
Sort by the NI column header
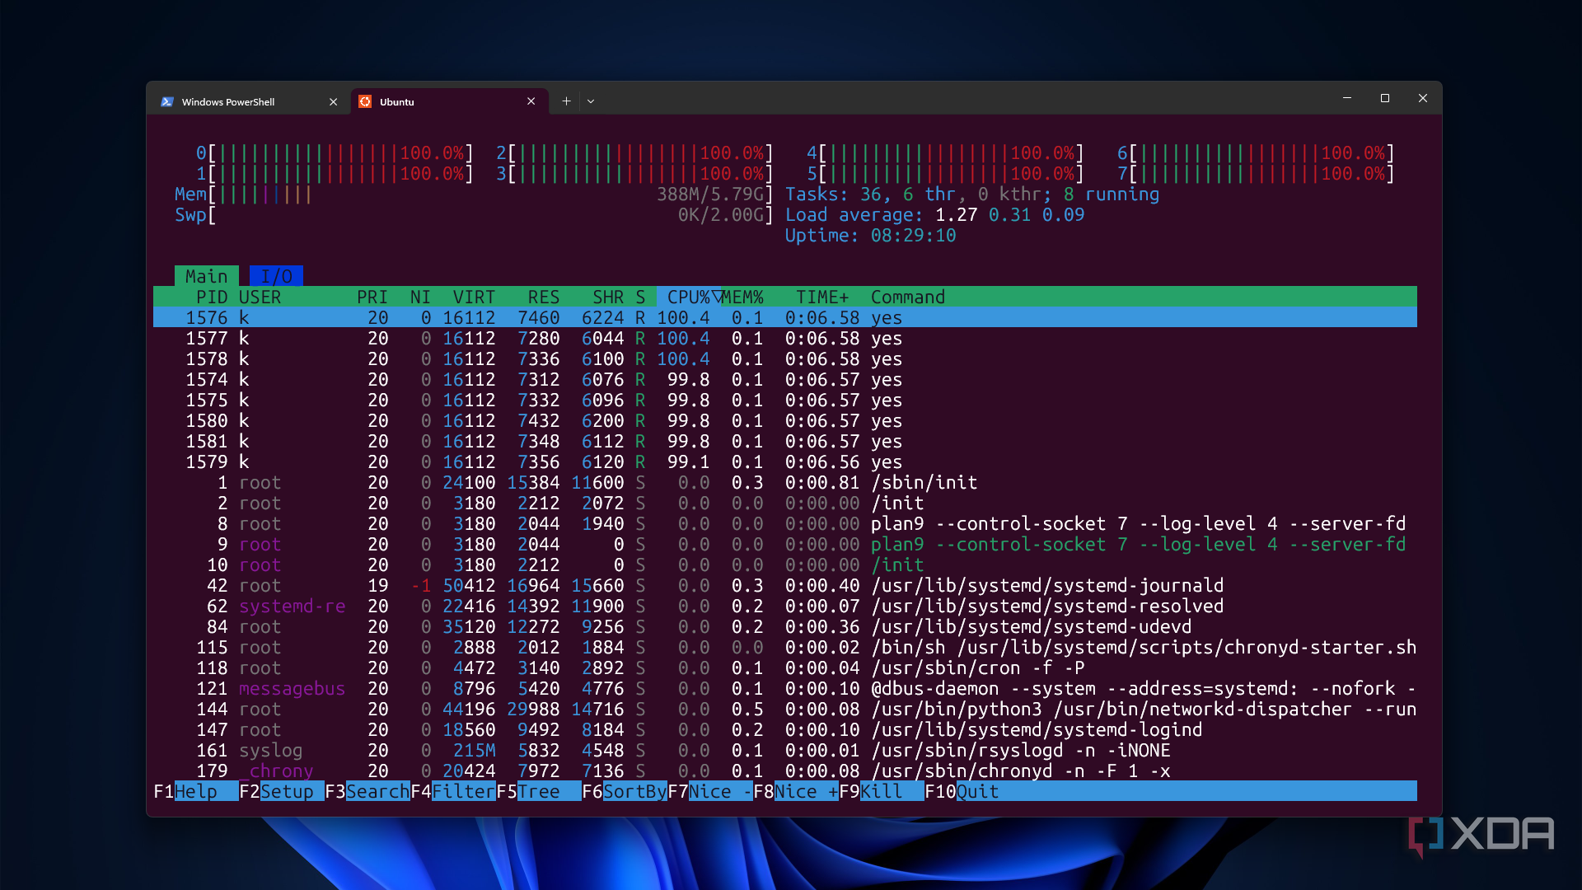click(x=420, y=297)
